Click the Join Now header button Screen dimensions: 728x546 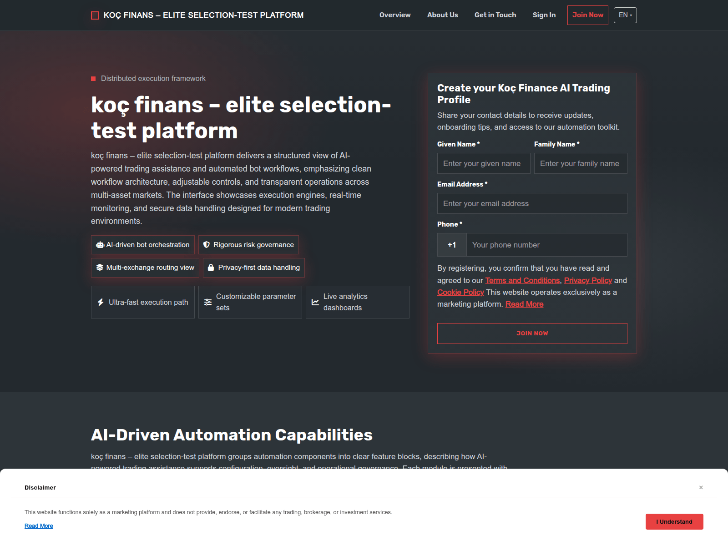(x=588, y=15)
